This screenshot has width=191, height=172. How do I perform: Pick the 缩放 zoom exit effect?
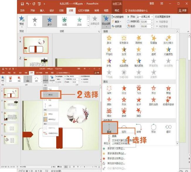coord(109,113)
